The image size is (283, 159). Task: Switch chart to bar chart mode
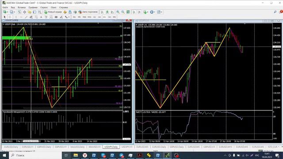click(102, 12)
